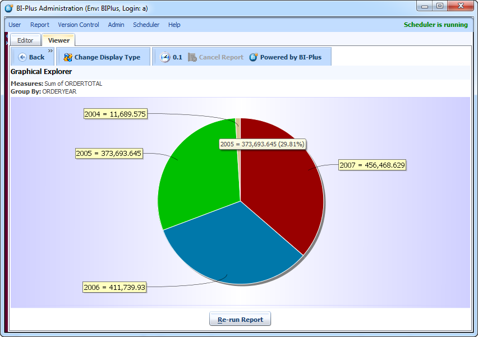The width and height of the screenshot is (478, 337).
Task: Open the Report menu
Action: click(x=40, y=25)
